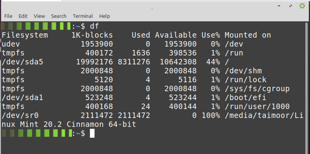Click the '19992176' block size value

tap(95, 62)
